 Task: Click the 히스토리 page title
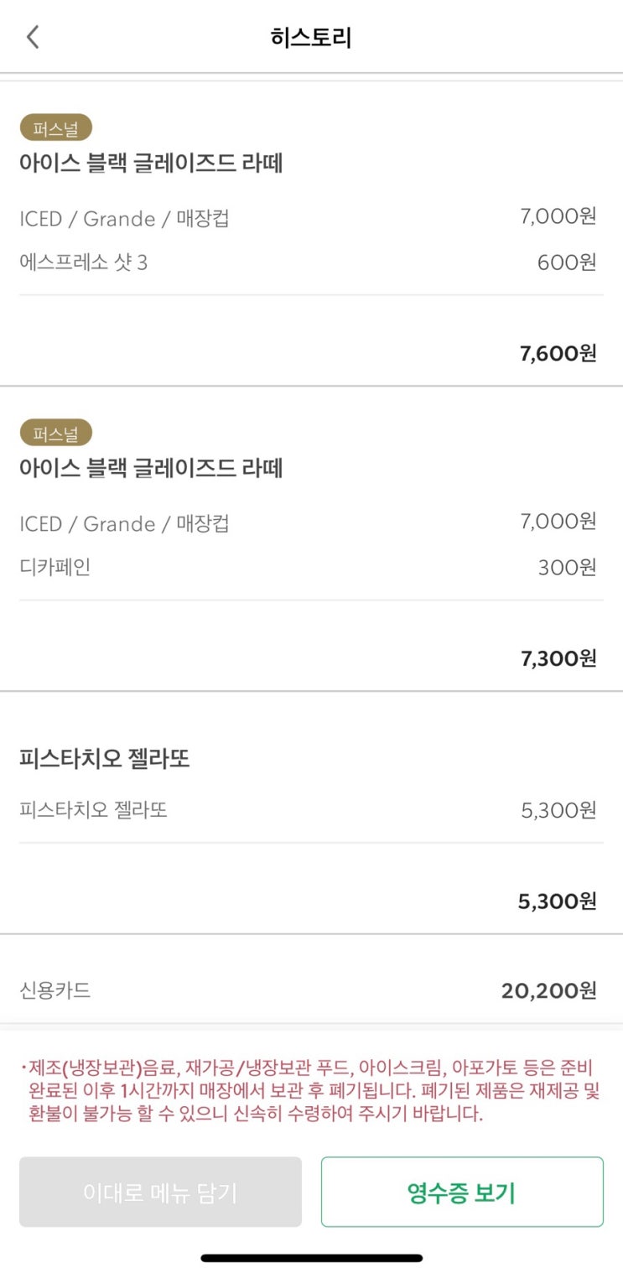[311, 38]
